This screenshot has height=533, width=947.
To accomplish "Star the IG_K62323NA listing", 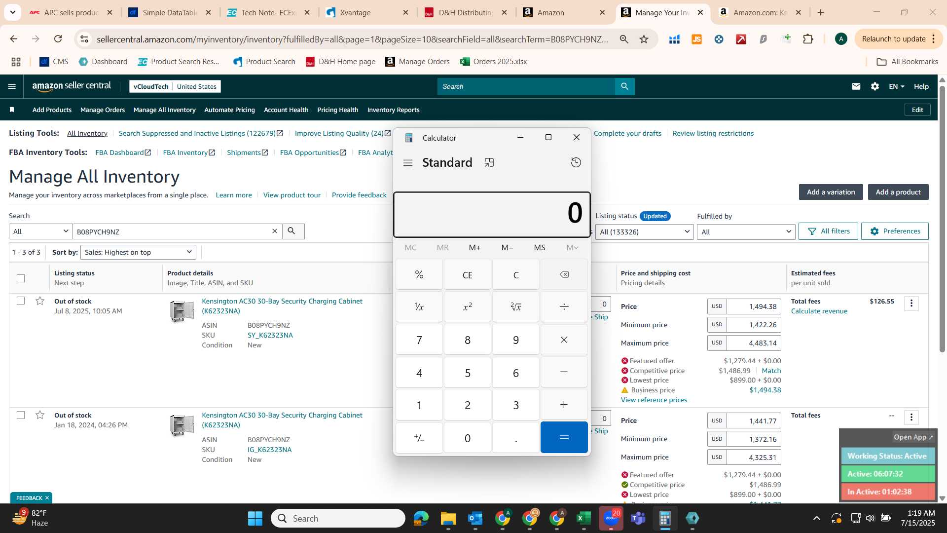I will [x=40, y=415].
